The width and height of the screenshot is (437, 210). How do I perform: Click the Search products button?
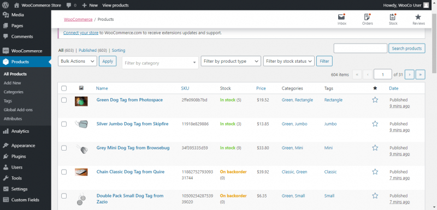click(407, 49)
